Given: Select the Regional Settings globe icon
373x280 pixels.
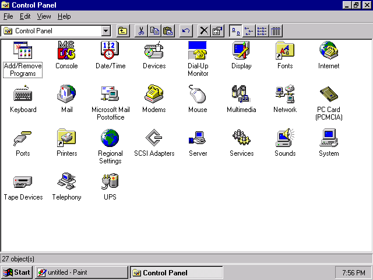Looking at the screenshot, I should (x=110, y=138).
